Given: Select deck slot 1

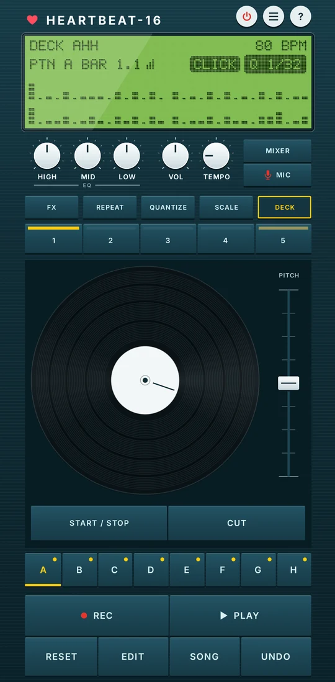Looking at the screenshot, I should pyautogui.click(x=53, y=239).
